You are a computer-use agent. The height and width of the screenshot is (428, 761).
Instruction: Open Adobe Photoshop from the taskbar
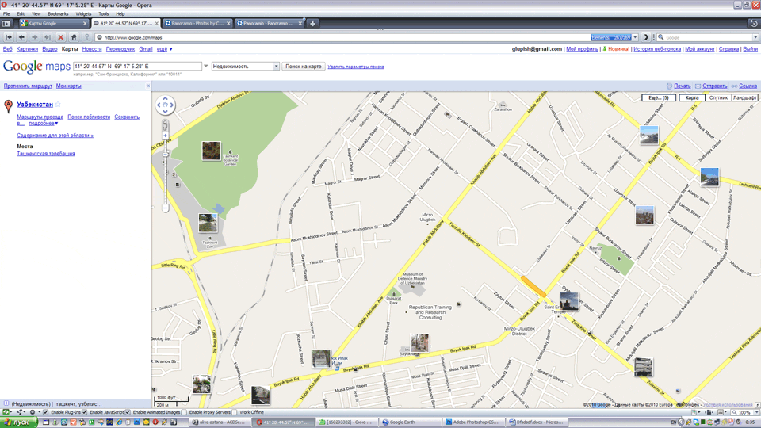tap(474, 422)
